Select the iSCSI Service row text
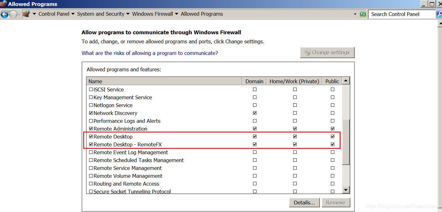 click(x=109, y=90)
